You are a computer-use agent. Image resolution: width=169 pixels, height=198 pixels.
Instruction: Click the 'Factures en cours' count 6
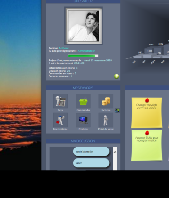tap(71, 76)
